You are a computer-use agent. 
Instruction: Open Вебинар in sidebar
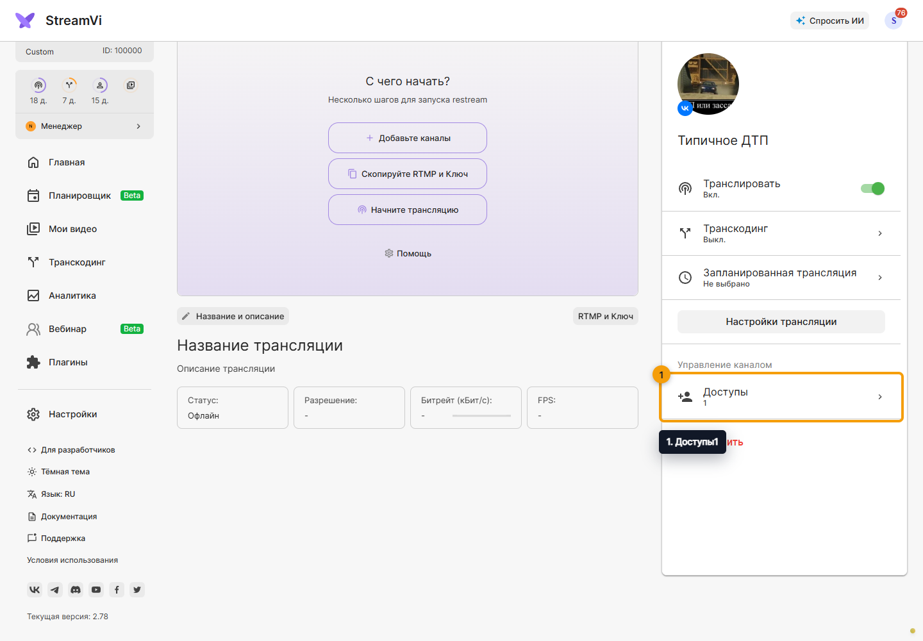(x=85, y=329)
